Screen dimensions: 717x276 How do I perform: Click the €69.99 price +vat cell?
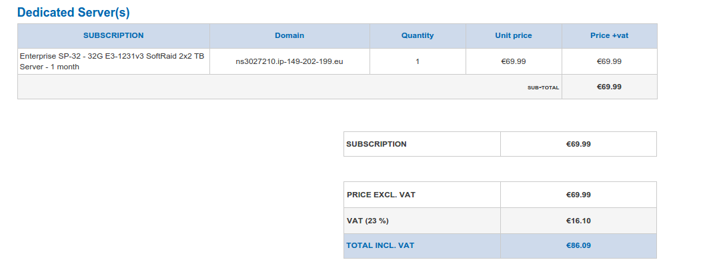tap(609, 61)
